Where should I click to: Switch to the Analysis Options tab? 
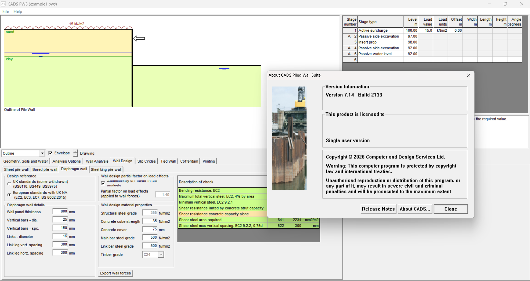tap(67, 161)
